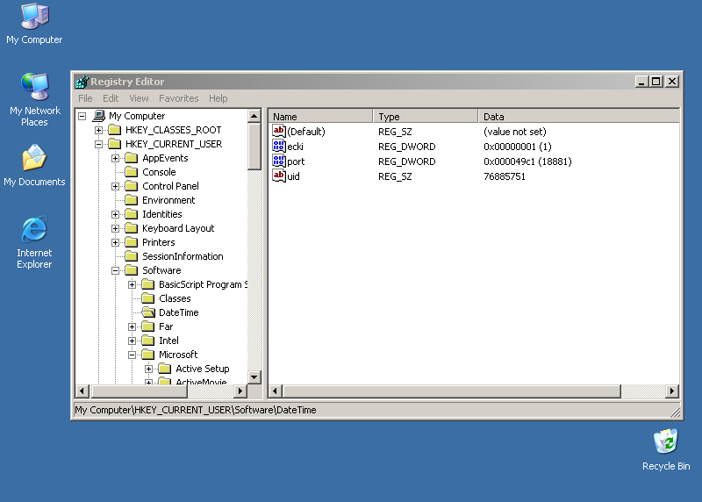Collapse the Software key

click(x=116, y=270)
